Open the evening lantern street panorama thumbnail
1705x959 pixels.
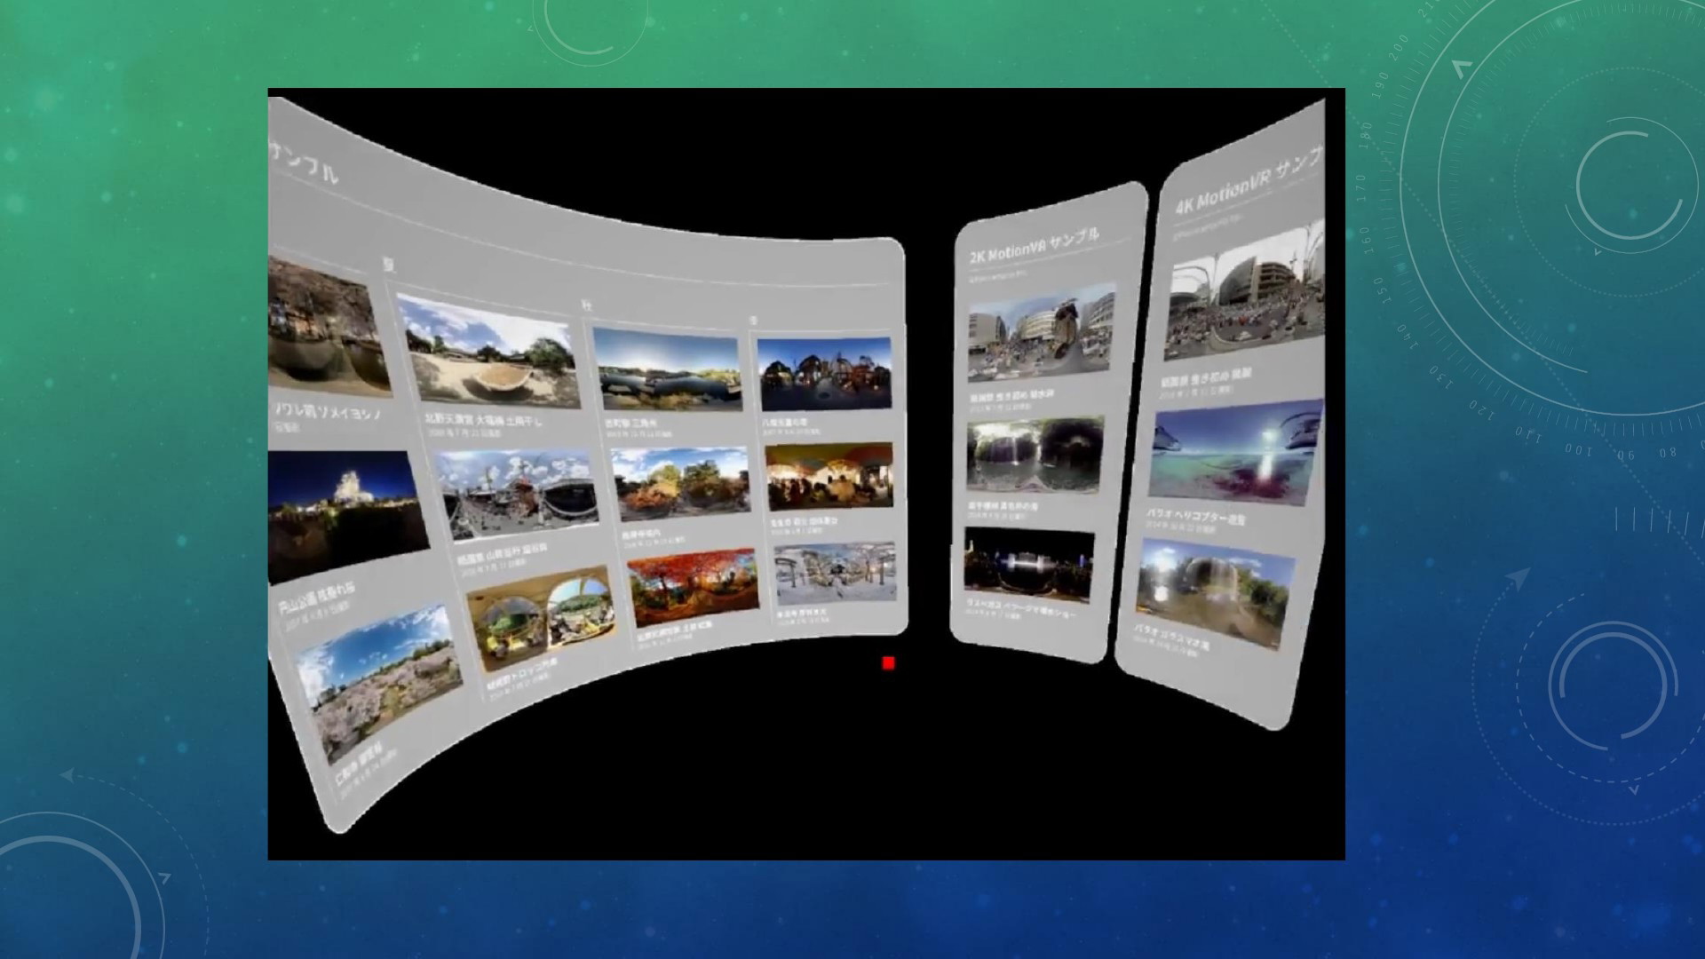pos(825,374)
